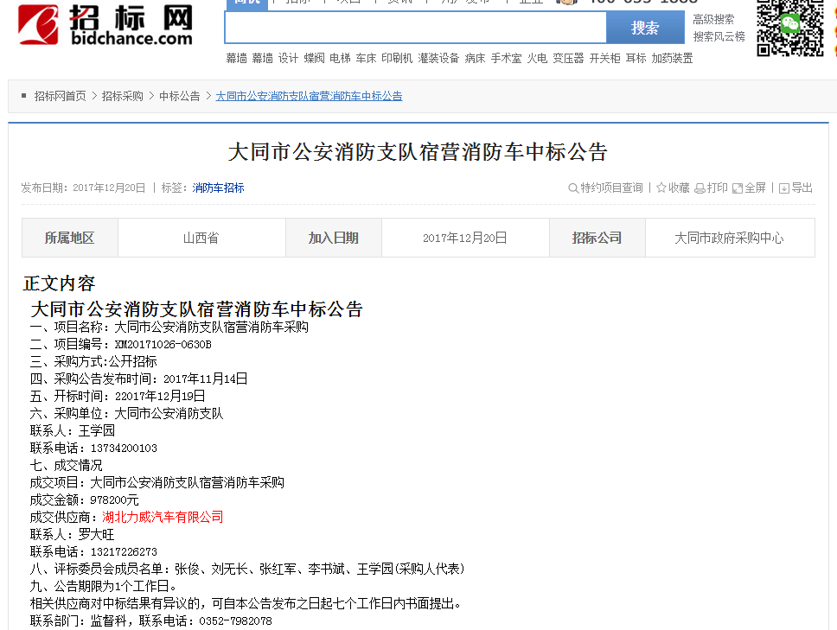Click the 联系人 王学园 line
The width and height of the screenshot is (837, 630).
click(x=73, y=430)
